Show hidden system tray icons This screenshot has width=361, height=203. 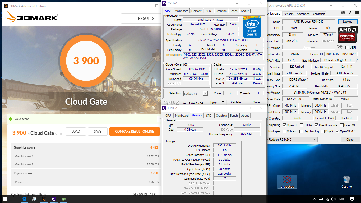coord(314,199)
